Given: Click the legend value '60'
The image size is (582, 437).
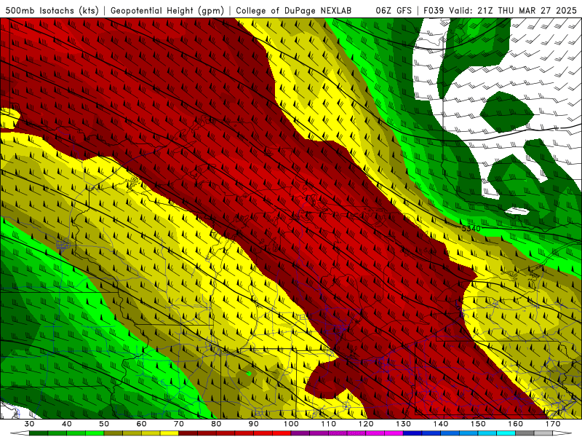Looking at the screenshot, I should click(x=141, y=424).
